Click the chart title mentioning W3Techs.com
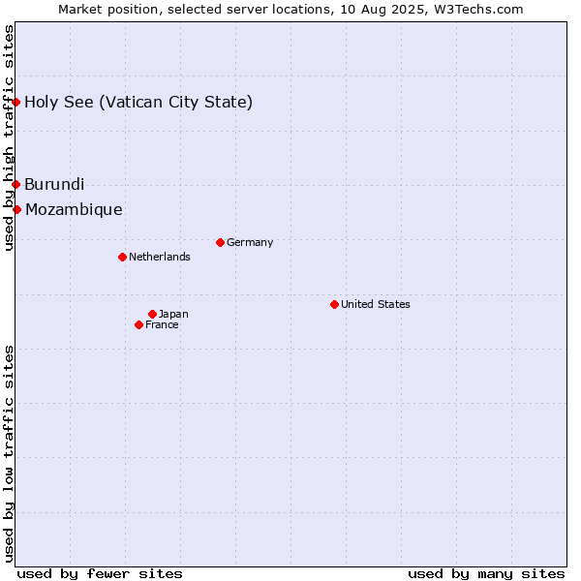 (x=290, y=10)
